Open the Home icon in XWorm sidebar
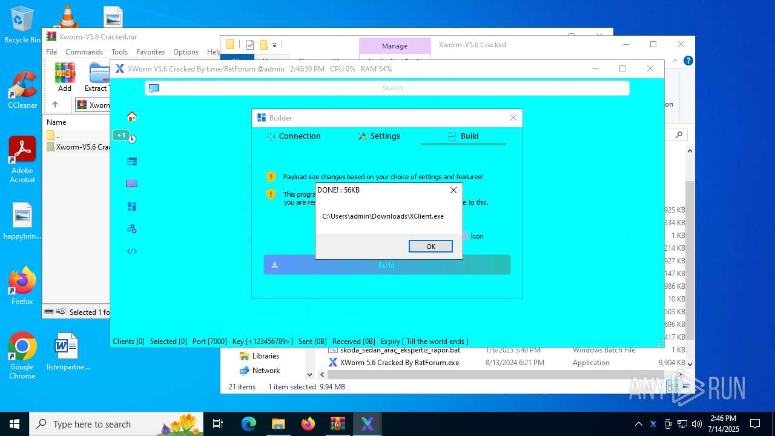This screenshot has height=436, width=775. (132, 116)
